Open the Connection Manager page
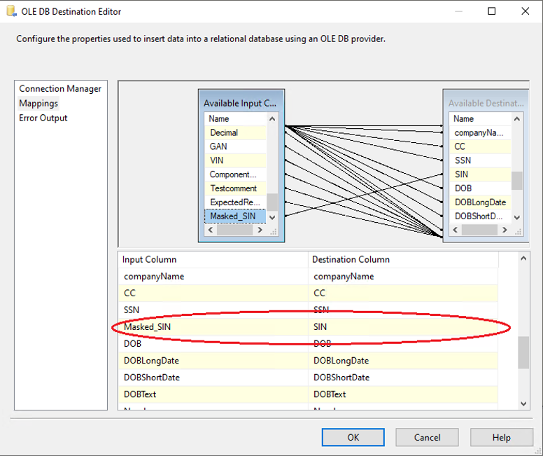This screenshot has height=456, width=543. [x=60, y=89]
